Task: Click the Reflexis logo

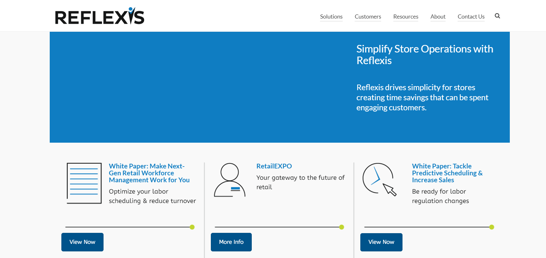Action: (99, 16)
